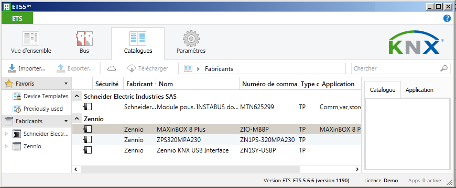Image resolution: width=456 pixels, height=188 pixels.
Task: Collapse the Schneider Electric Industries SAS group
Action: tap(77, 96)
